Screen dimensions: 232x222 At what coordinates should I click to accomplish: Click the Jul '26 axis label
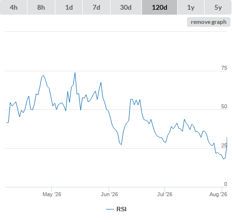[x=164, y=194]
